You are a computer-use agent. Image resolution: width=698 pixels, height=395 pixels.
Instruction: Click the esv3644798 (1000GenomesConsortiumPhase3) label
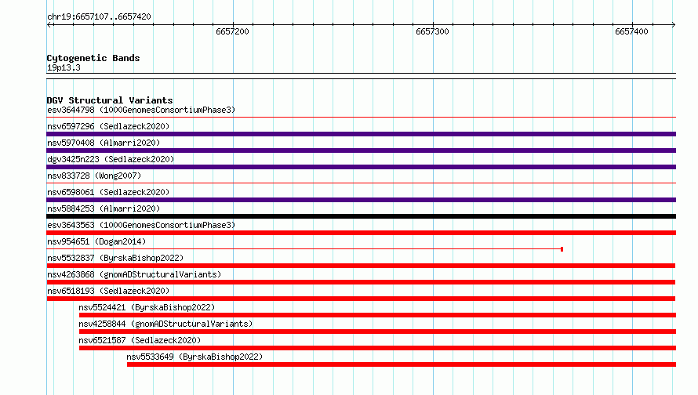(141, 110)
